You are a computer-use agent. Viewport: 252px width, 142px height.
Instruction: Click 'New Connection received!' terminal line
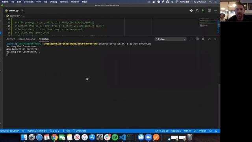(22, 49)
